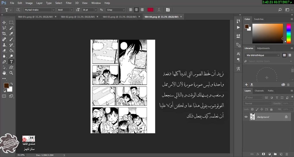The image size is (294, 157).
Task: Open the Image menu
Action: [x=29, y=3]
